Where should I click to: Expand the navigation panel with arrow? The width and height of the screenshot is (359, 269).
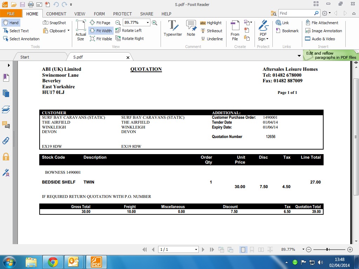[x=9, y=65]
